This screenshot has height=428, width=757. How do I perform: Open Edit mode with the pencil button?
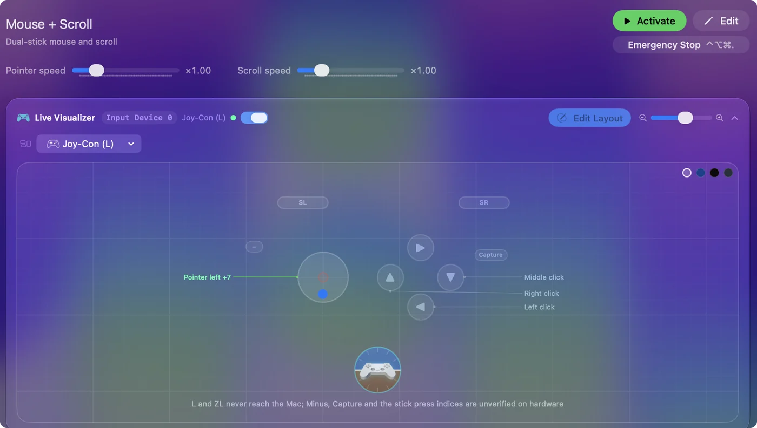721,21
